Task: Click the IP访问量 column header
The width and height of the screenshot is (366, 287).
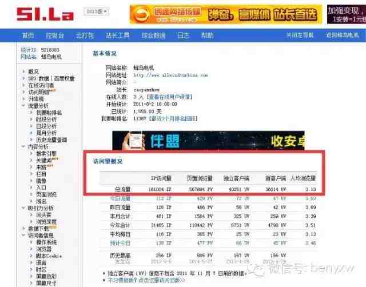Action: (x=161, y=178)
